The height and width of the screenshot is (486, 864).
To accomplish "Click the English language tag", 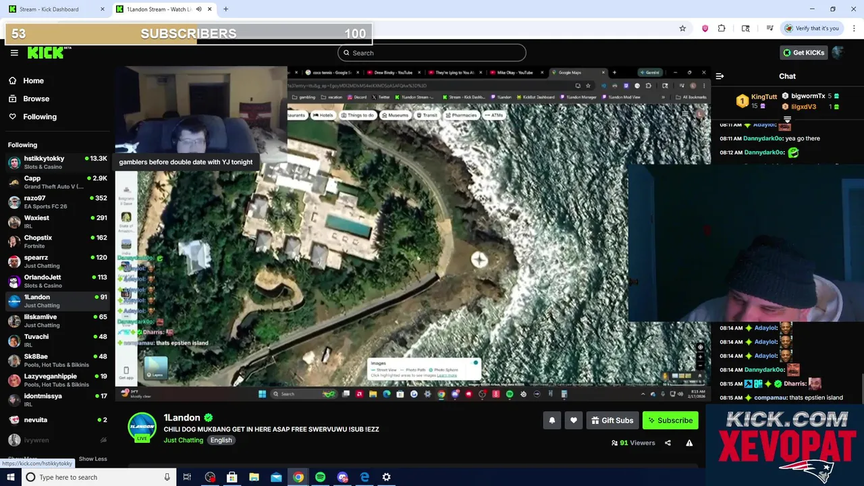I will point(221,440).
